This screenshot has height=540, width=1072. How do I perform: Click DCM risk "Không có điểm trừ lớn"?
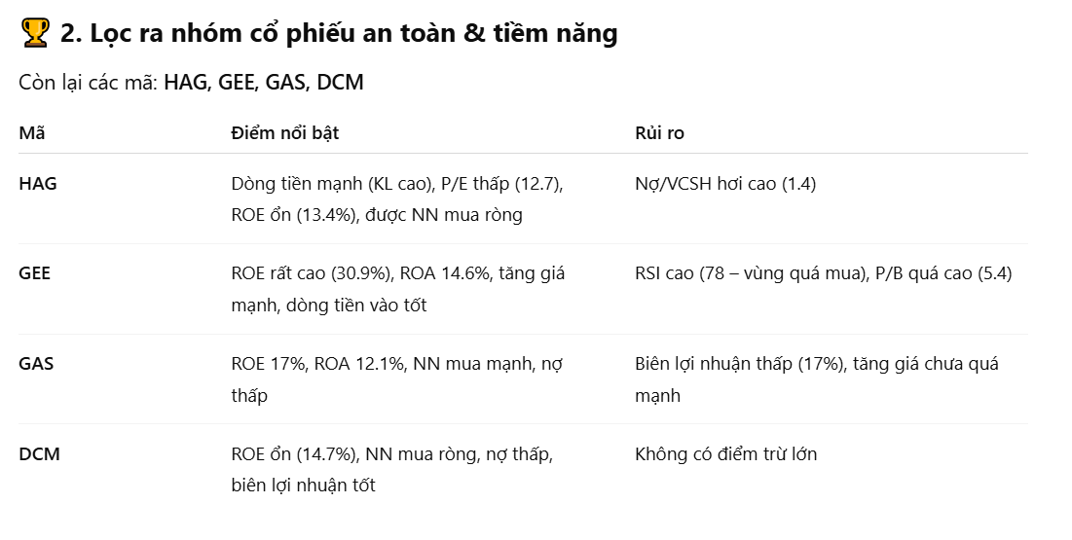click(x=725, y=453)
